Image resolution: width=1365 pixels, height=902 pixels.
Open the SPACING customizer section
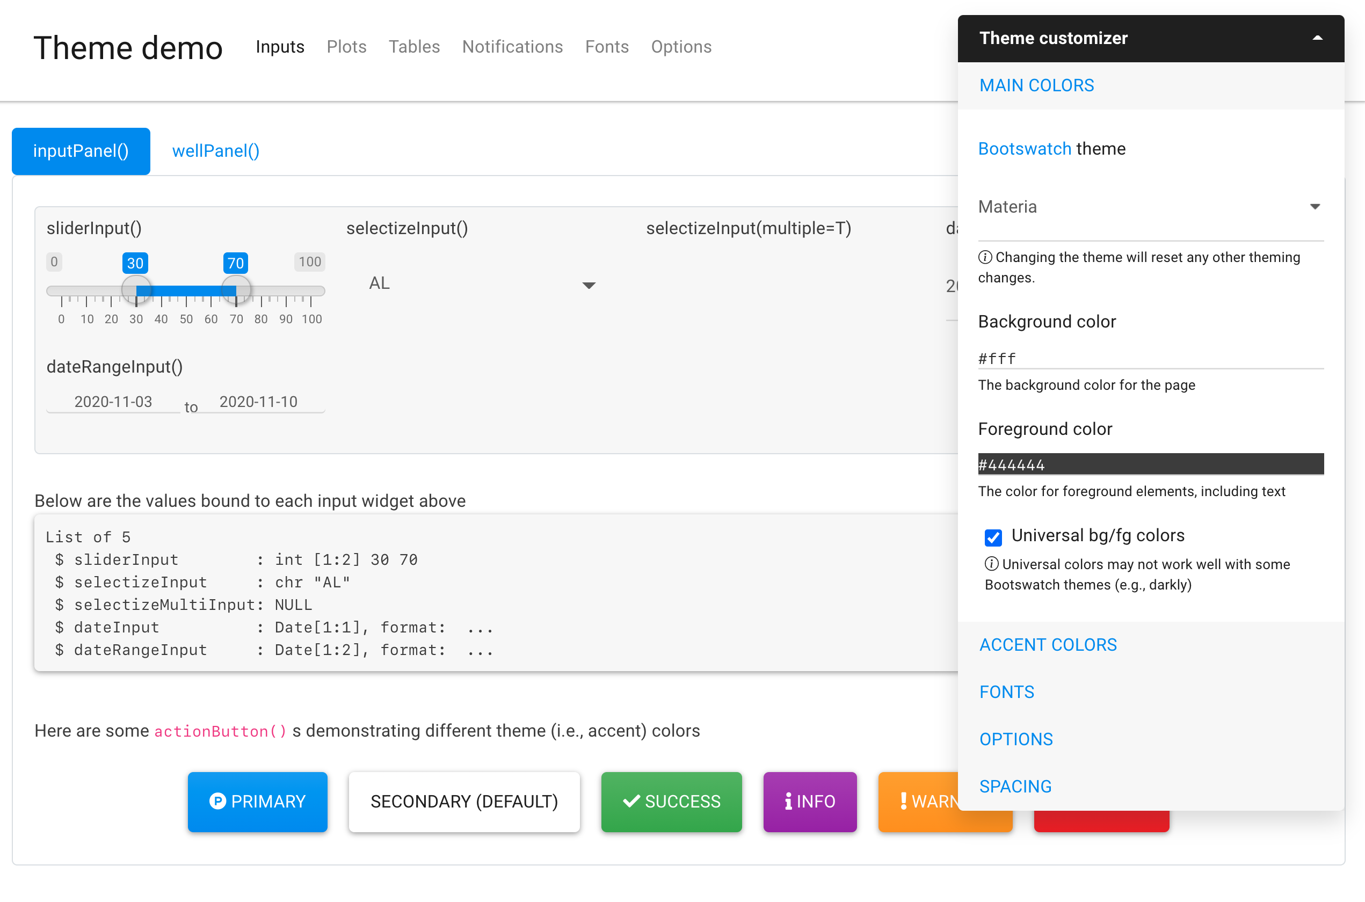tap(1015, 786)
